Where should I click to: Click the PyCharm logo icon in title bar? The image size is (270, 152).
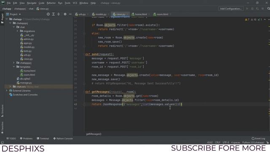[x=3, y=3]
